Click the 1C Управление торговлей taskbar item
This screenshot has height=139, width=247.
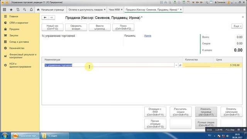point(25,136)
